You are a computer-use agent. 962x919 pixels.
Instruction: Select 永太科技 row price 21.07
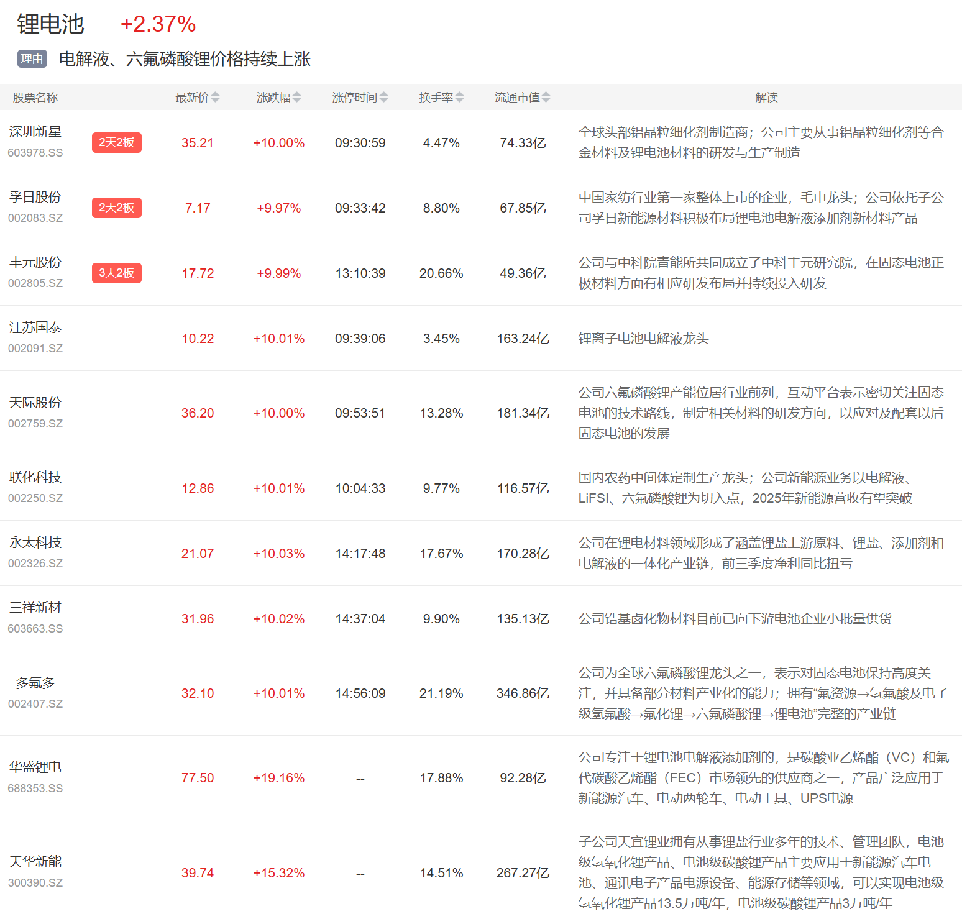point(198,554)
